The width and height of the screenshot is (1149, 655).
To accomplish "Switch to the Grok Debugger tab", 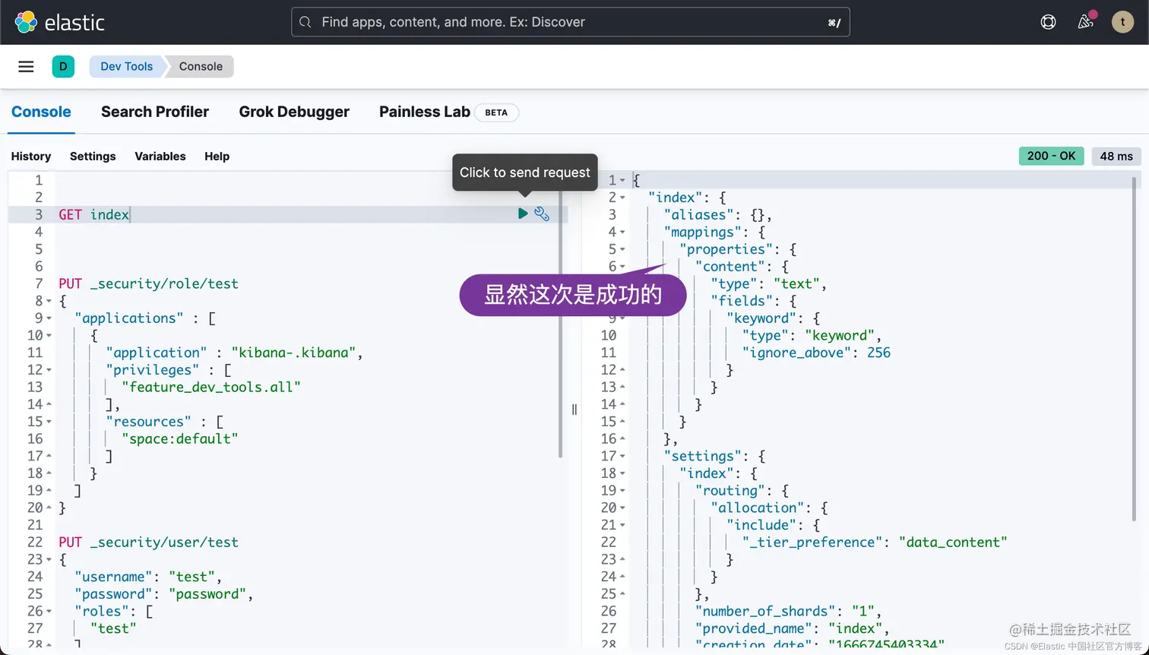I will point(294,112).
